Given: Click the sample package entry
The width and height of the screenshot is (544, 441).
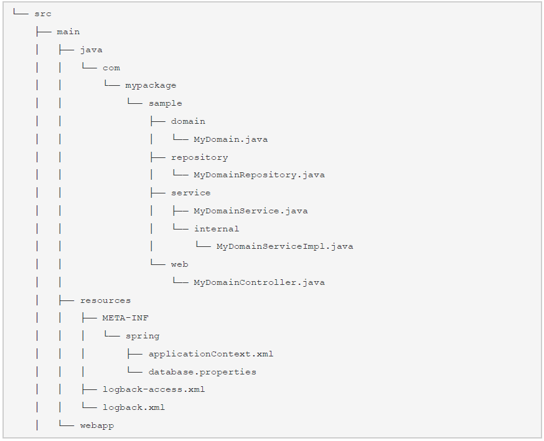Looking at the screenshot, I should (x=165, y=103).
